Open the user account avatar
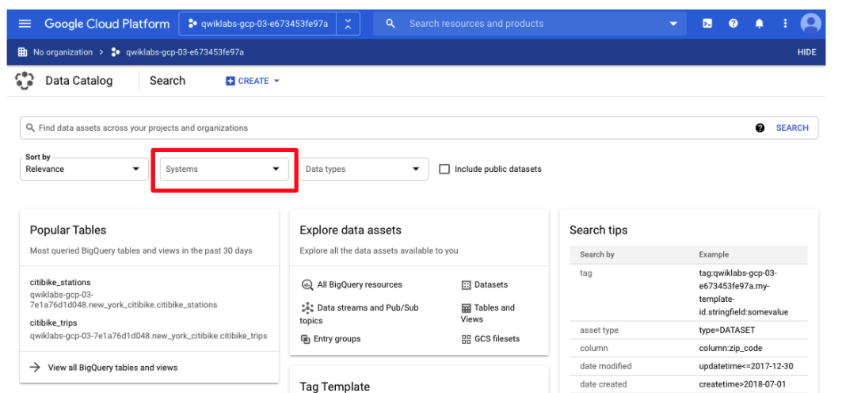This screenshot has height=393, width=842. [x=811, y=24]
